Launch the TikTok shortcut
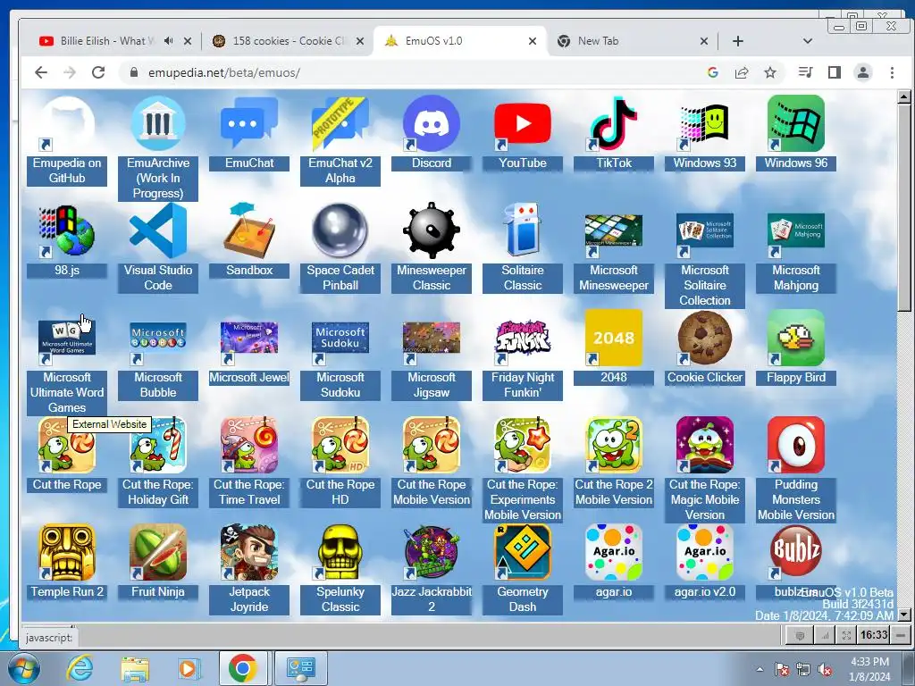The image size is (915, 686). tap(613, 123)
